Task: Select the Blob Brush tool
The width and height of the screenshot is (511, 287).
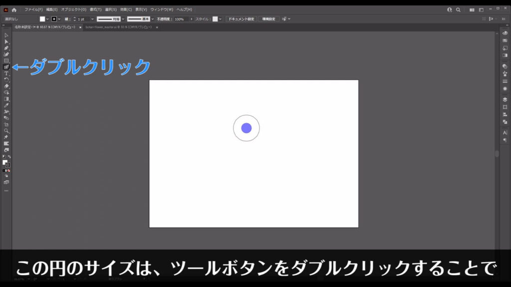Action: [x=6, y=67]
